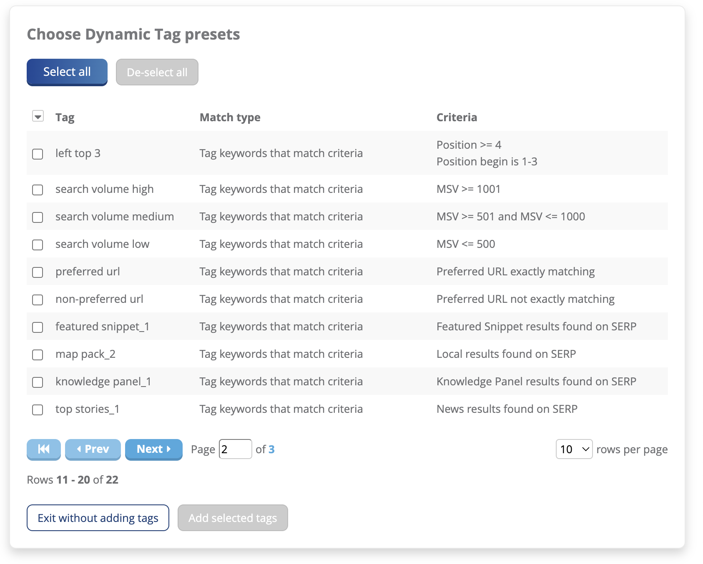Advance to next page with Next
The image size is (703, 564).
point(153,449)
